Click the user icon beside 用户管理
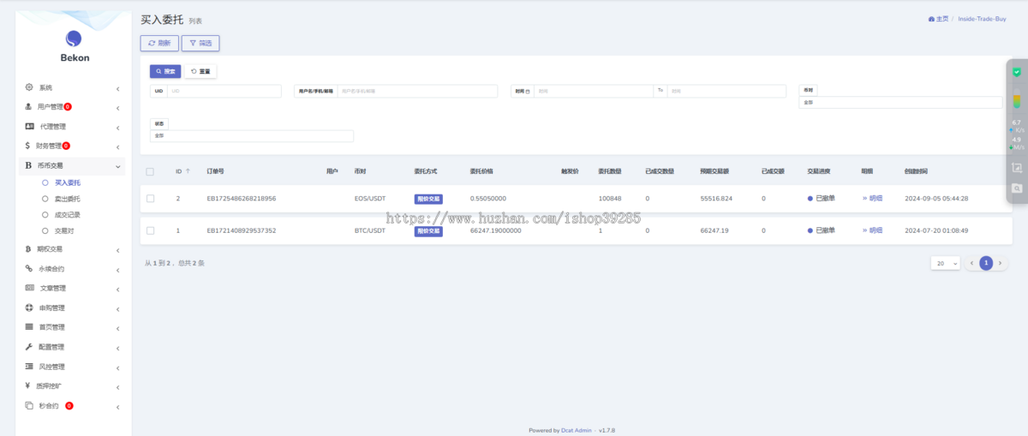 point(29,107)
